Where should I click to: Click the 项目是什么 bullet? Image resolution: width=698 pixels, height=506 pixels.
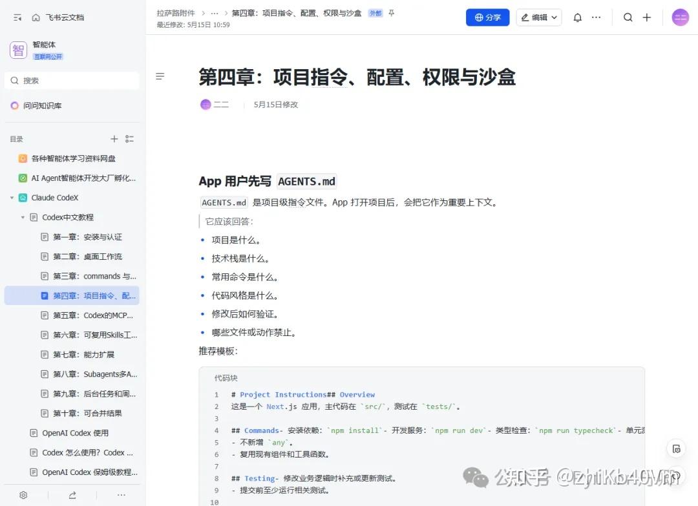tap(236, 240)
